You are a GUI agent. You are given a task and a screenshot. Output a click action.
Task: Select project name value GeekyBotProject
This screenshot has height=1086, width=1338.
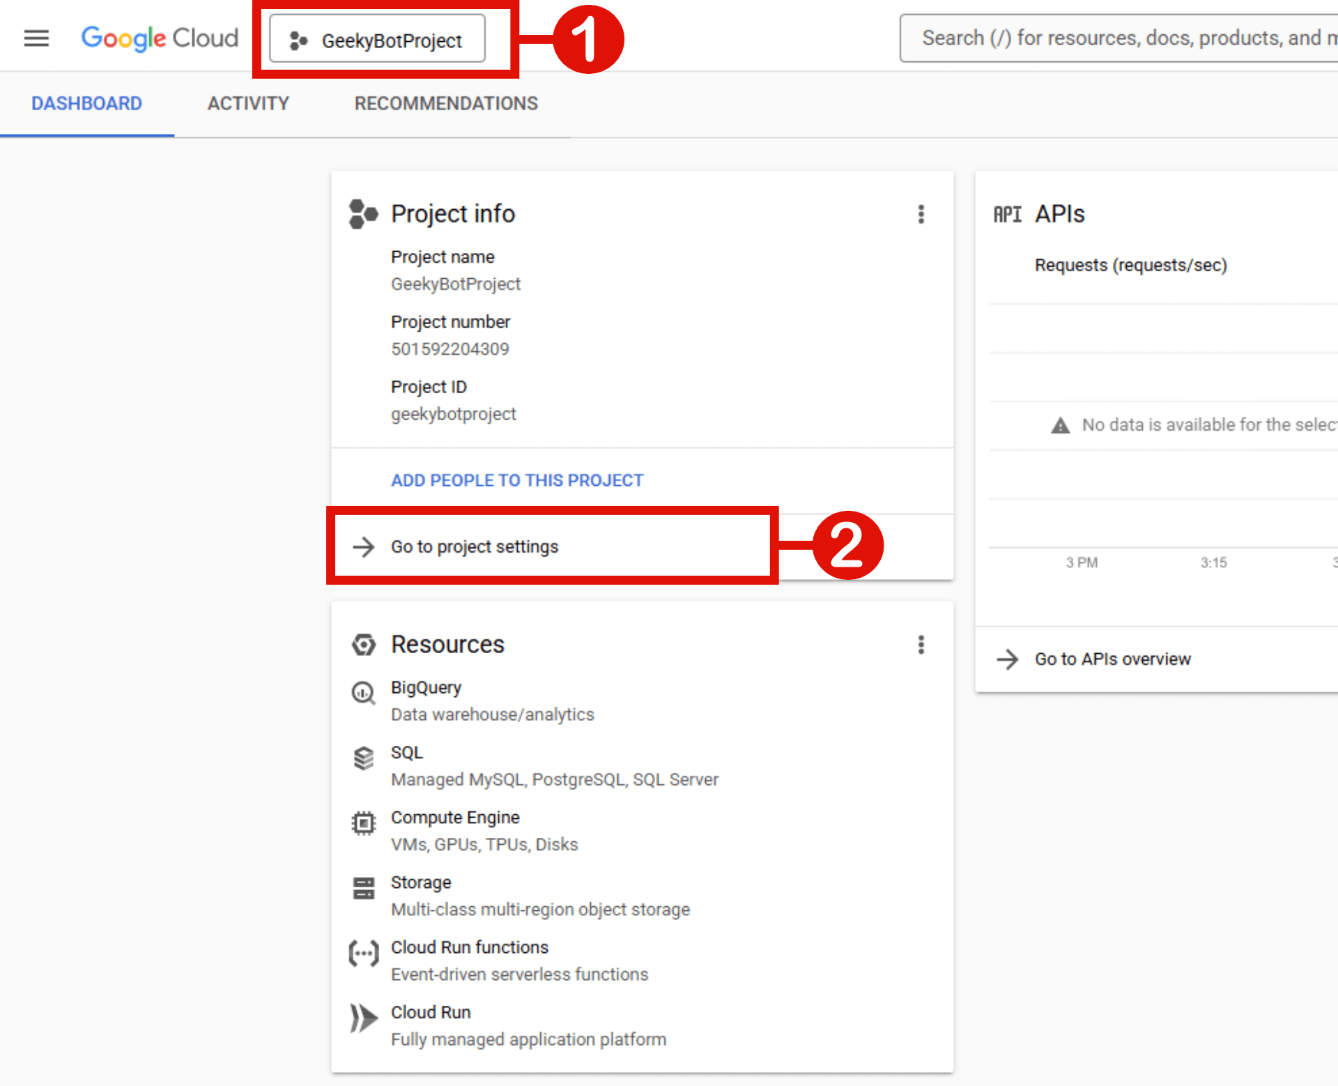pyautogui.click(x=456, y=284)
